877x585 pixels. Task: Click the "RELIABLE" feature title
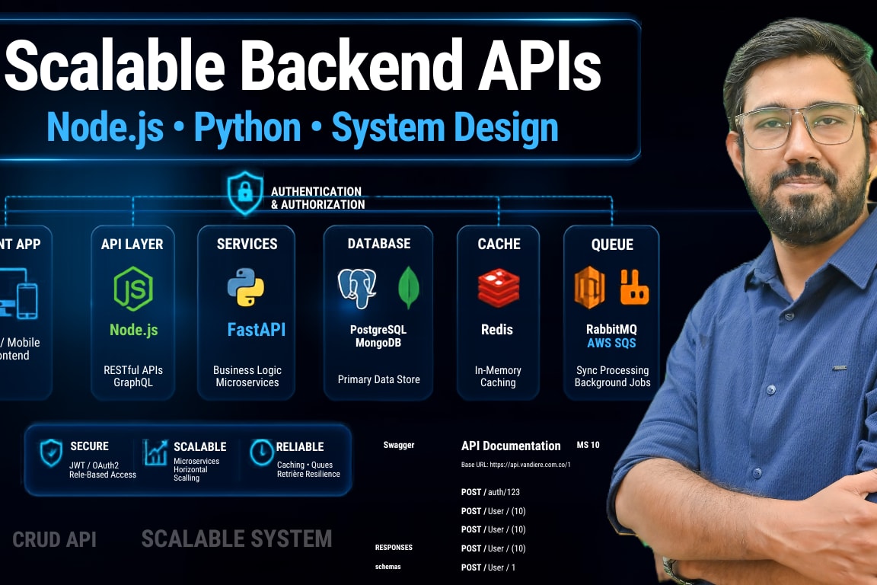point(300,446)
